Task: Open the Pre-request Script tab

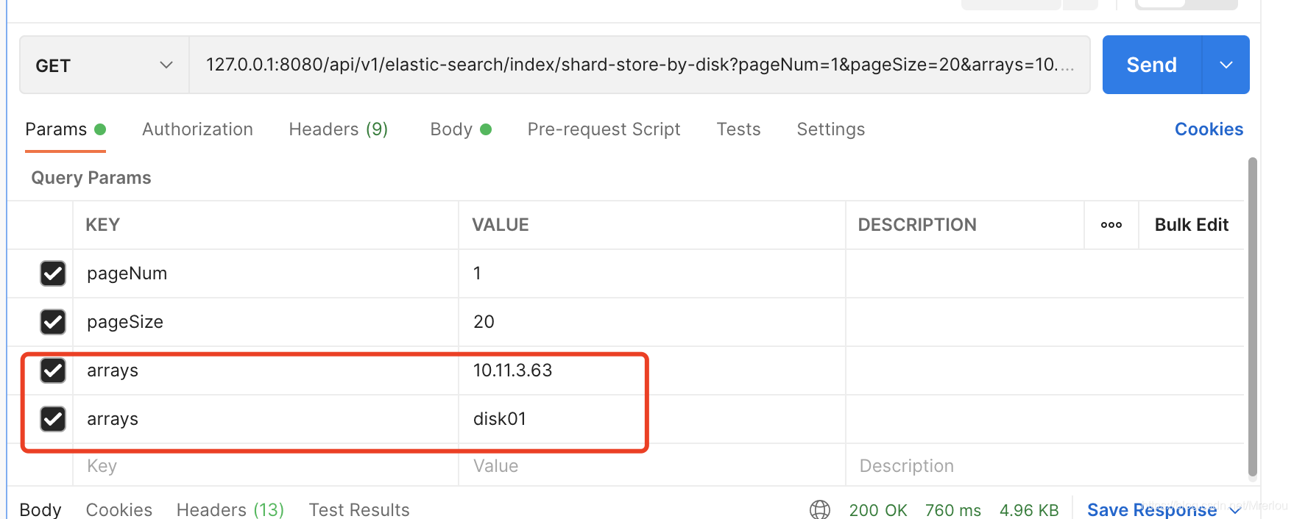Action: click(604, 129)
